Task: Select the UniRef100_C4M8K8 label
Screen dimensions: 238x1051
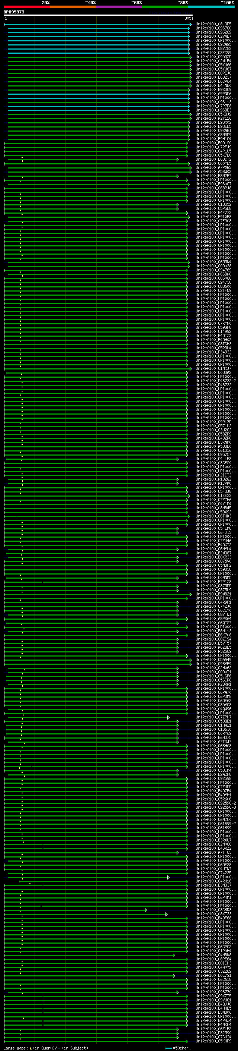Action: click(x=213, y=955)
